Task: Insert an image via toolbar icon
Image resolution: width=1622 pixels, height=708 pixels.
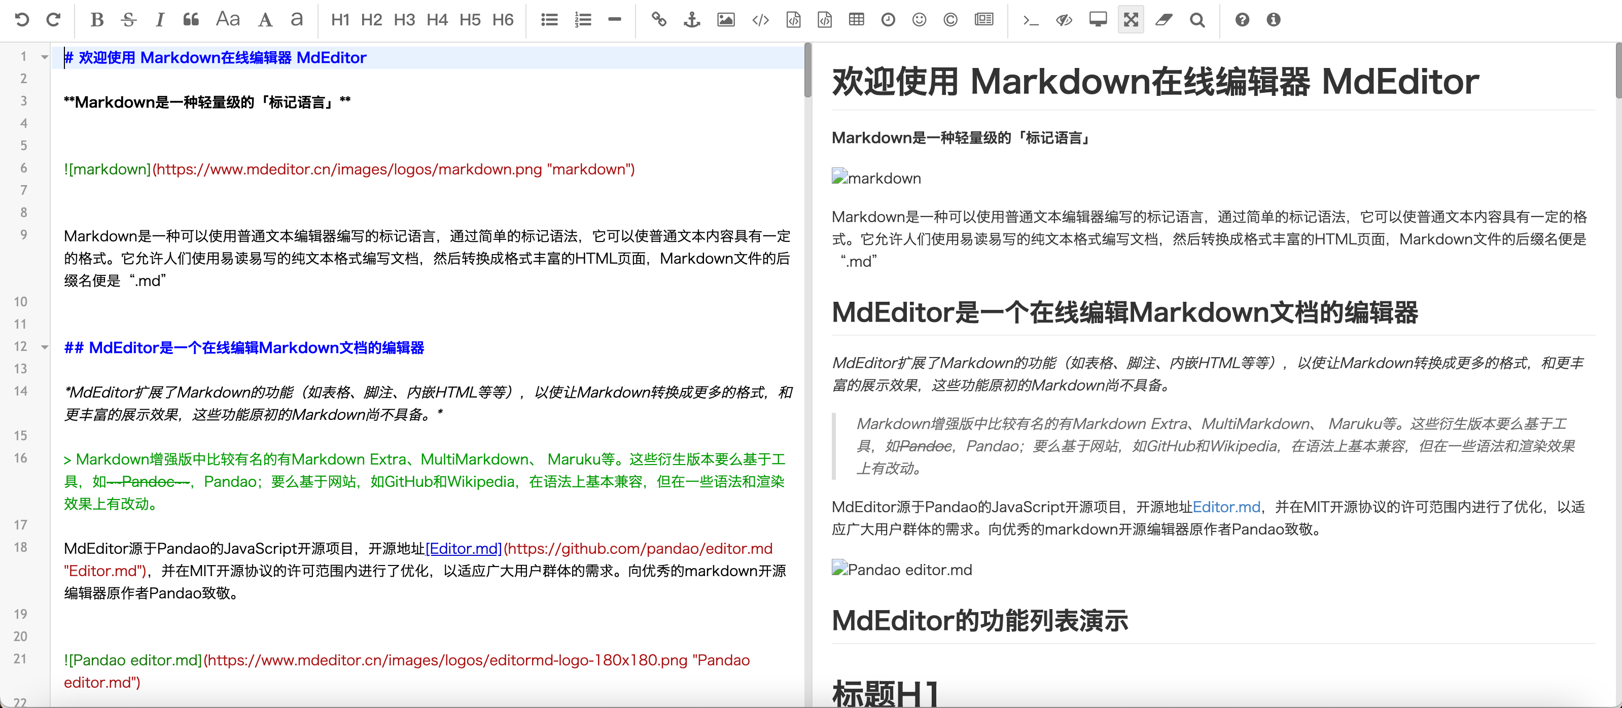Action: (x=725, y=20)
